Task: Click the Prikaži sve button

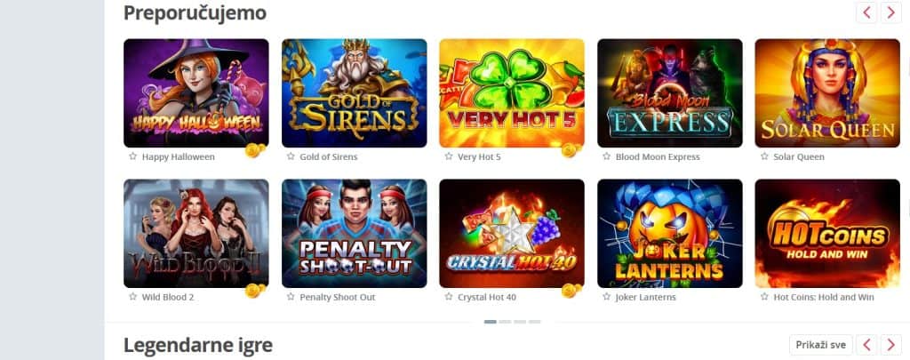Action: coord(820,345)
